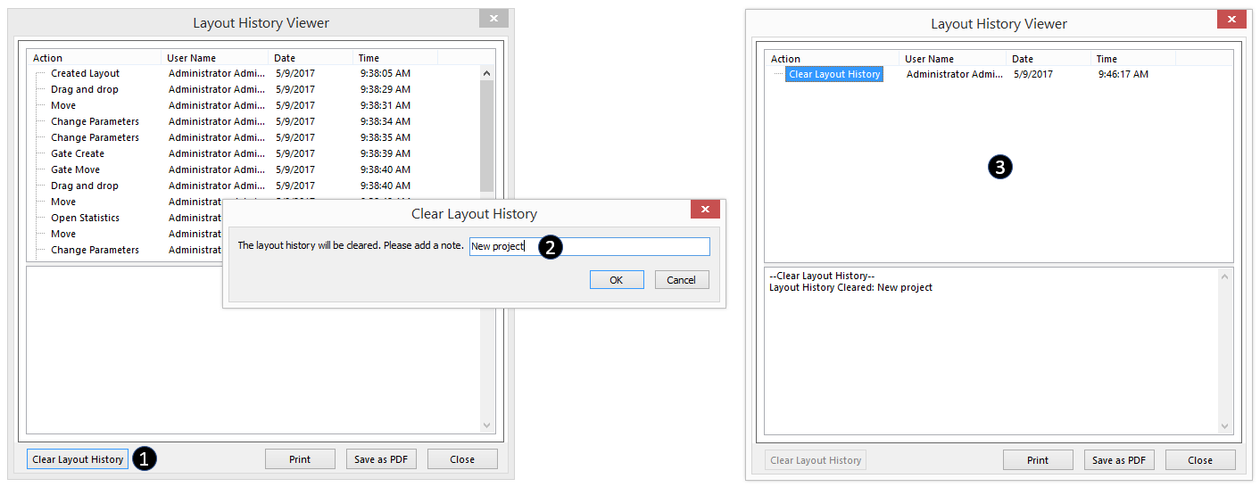
Task: Select the Gate Move history entry
Action: [x=75, y=169]
